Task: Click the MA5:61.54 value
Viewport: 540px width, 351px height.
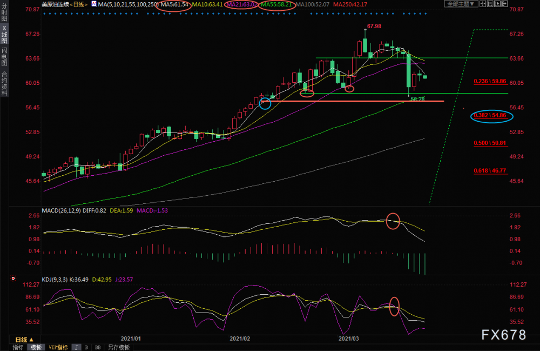Action: pyautogui.click(x=174, y=4)
